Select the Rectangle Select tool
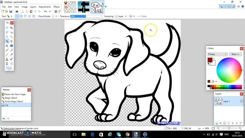 point(7,28)
